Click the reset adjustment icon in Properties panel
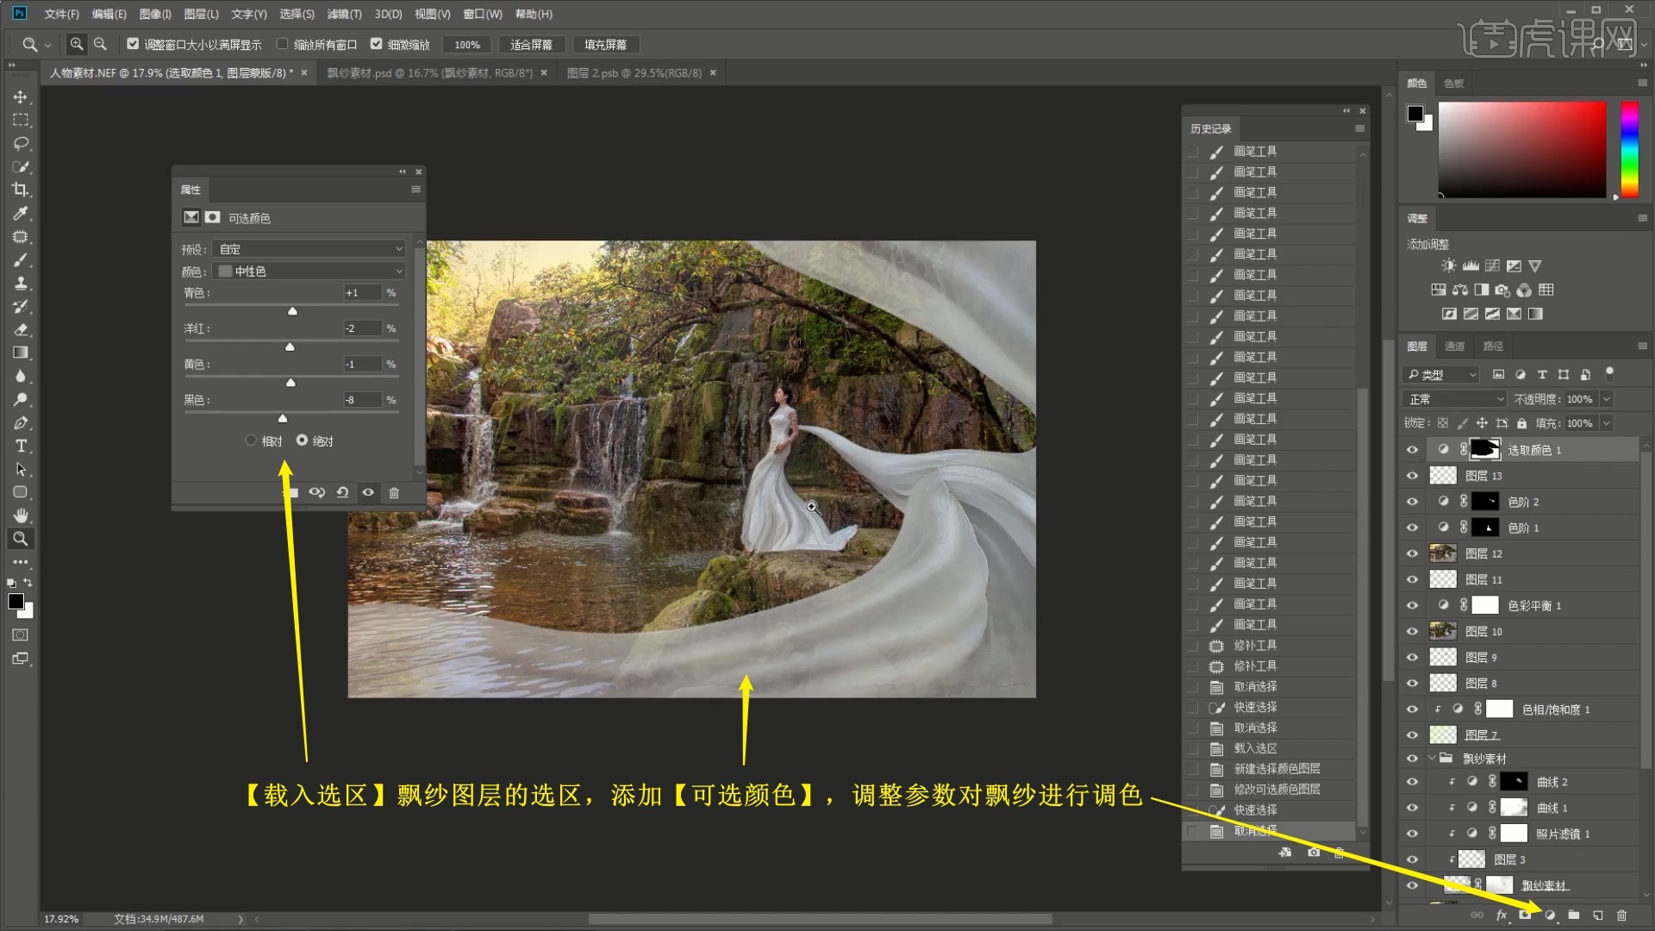This screenshot has height=931, width=1655. coord(342,492)
